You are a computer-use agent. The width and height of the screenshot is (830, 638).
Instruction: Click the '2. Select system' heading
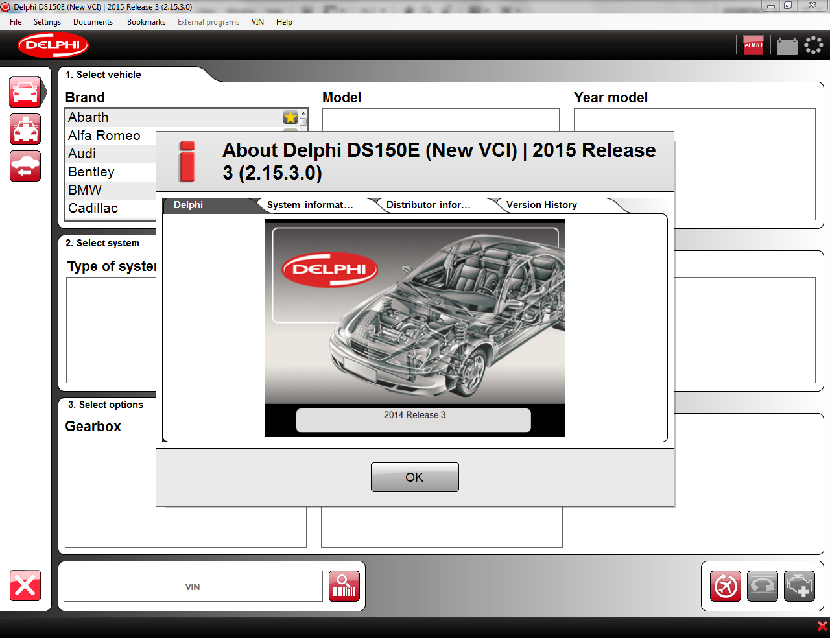102,243
